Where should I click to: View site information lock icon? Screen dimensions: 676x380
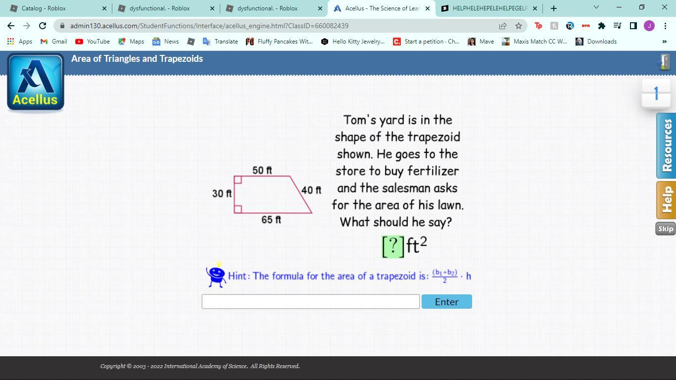[x=62, y=26]
